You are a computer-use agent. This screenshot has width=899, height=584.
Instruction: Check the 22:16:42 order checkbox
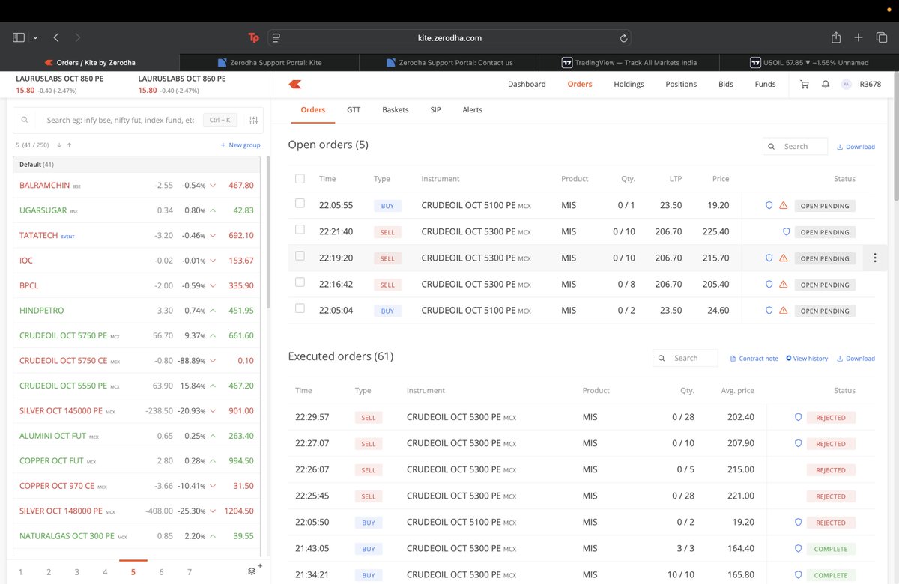point(300,282)
